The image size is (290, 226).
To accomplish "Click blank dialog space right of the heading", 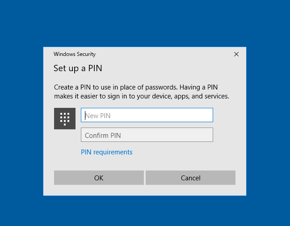I will pos(179,68).
